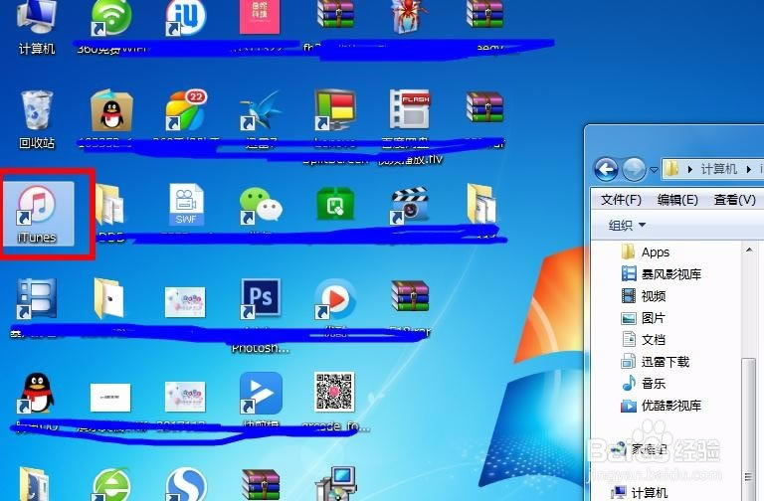The width and height of the screenshot is (764, 501).
Task: Click 计算机 in the Explorer address bar
Action: (718, 169)
